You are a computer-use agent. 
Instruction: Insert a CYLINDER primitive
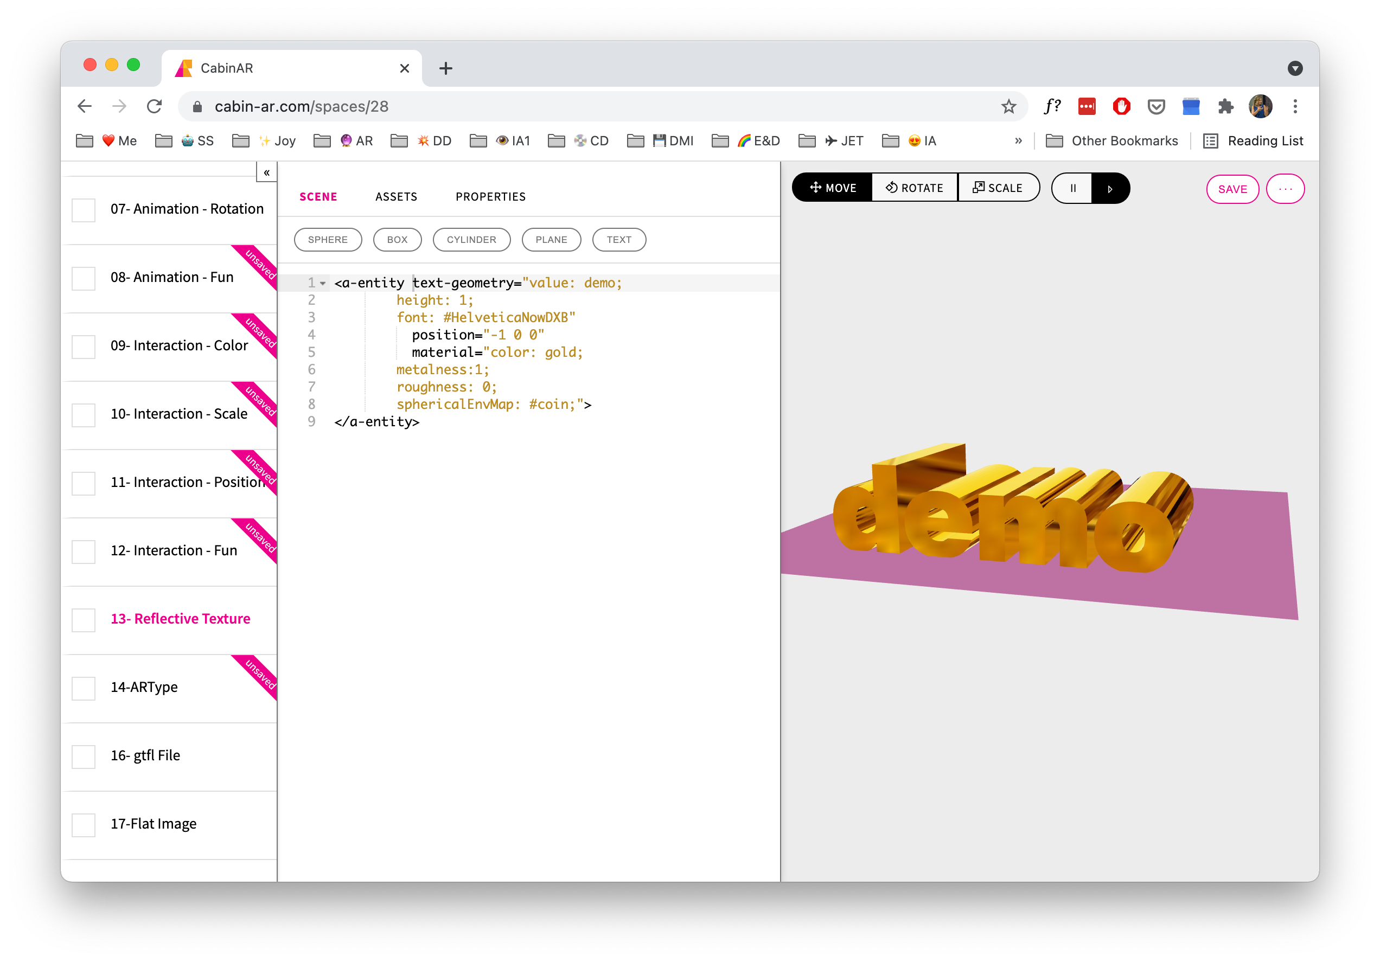tap(471, 240)
